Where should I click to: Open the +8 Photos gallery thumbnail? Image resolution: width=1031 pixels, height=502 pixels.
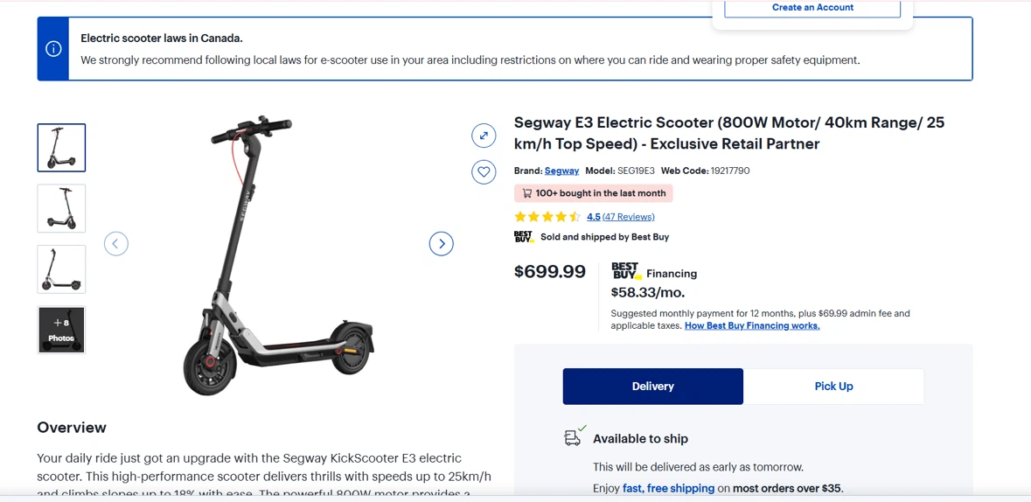(61, 331)
